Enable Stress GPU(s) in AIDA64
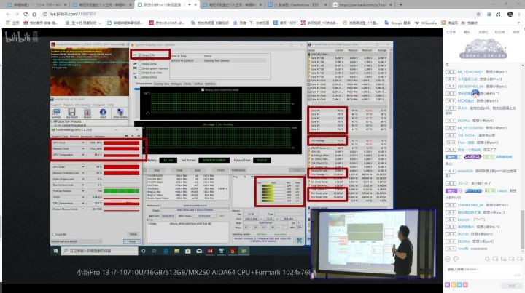This screenshot has height=293, width=525. tap(140, 77)
